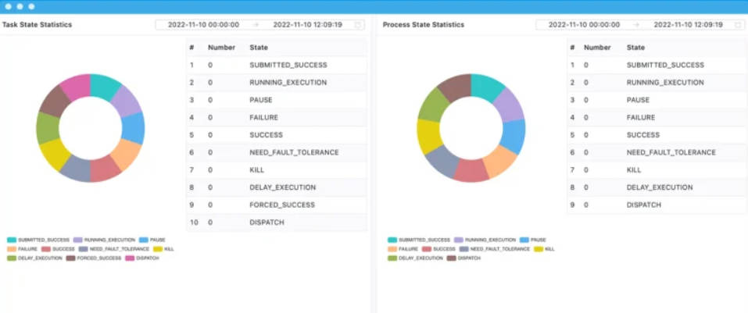
Task: Toggle KILL legend in Task State chart
Action: coord(163,249)
